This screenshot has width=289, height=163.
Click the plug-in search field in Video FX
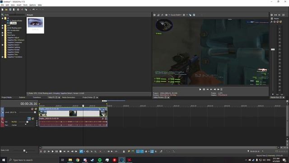14,14
